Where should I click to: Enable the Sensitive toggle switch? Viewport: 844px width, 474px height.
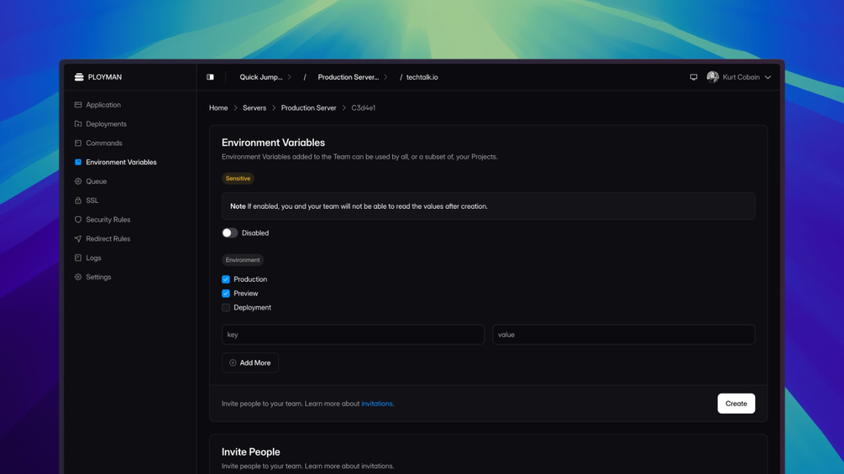229,233
